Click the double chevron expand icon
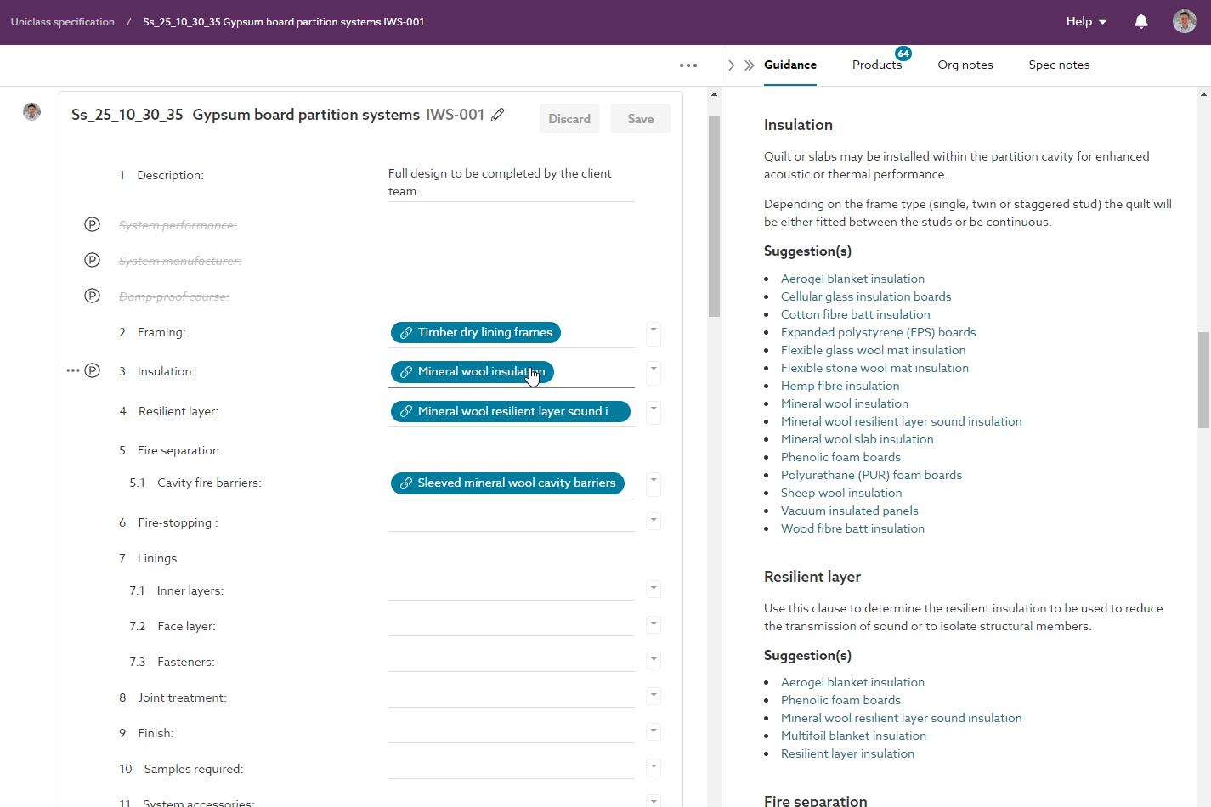 click(x=750, y=65)
